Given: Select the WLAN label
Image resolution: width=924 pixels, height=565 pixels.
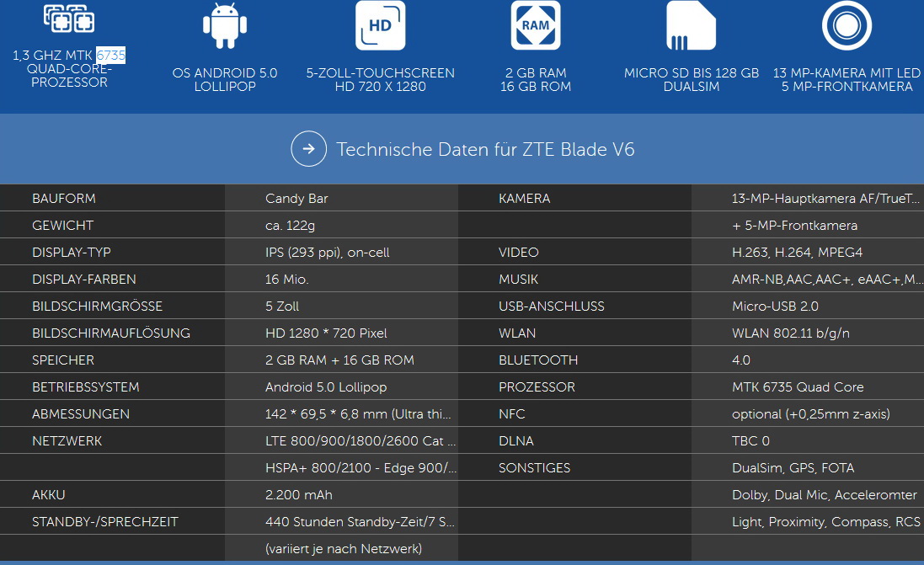Looking at the screenshot, I should (517, 333).
